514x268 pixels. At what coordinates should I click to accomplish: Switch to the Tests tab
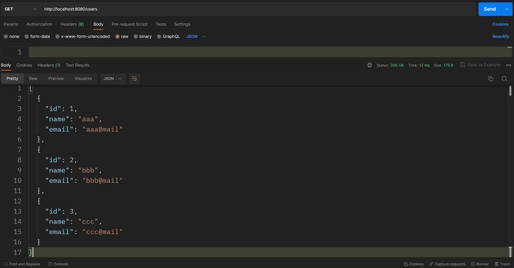pos(161,24)
